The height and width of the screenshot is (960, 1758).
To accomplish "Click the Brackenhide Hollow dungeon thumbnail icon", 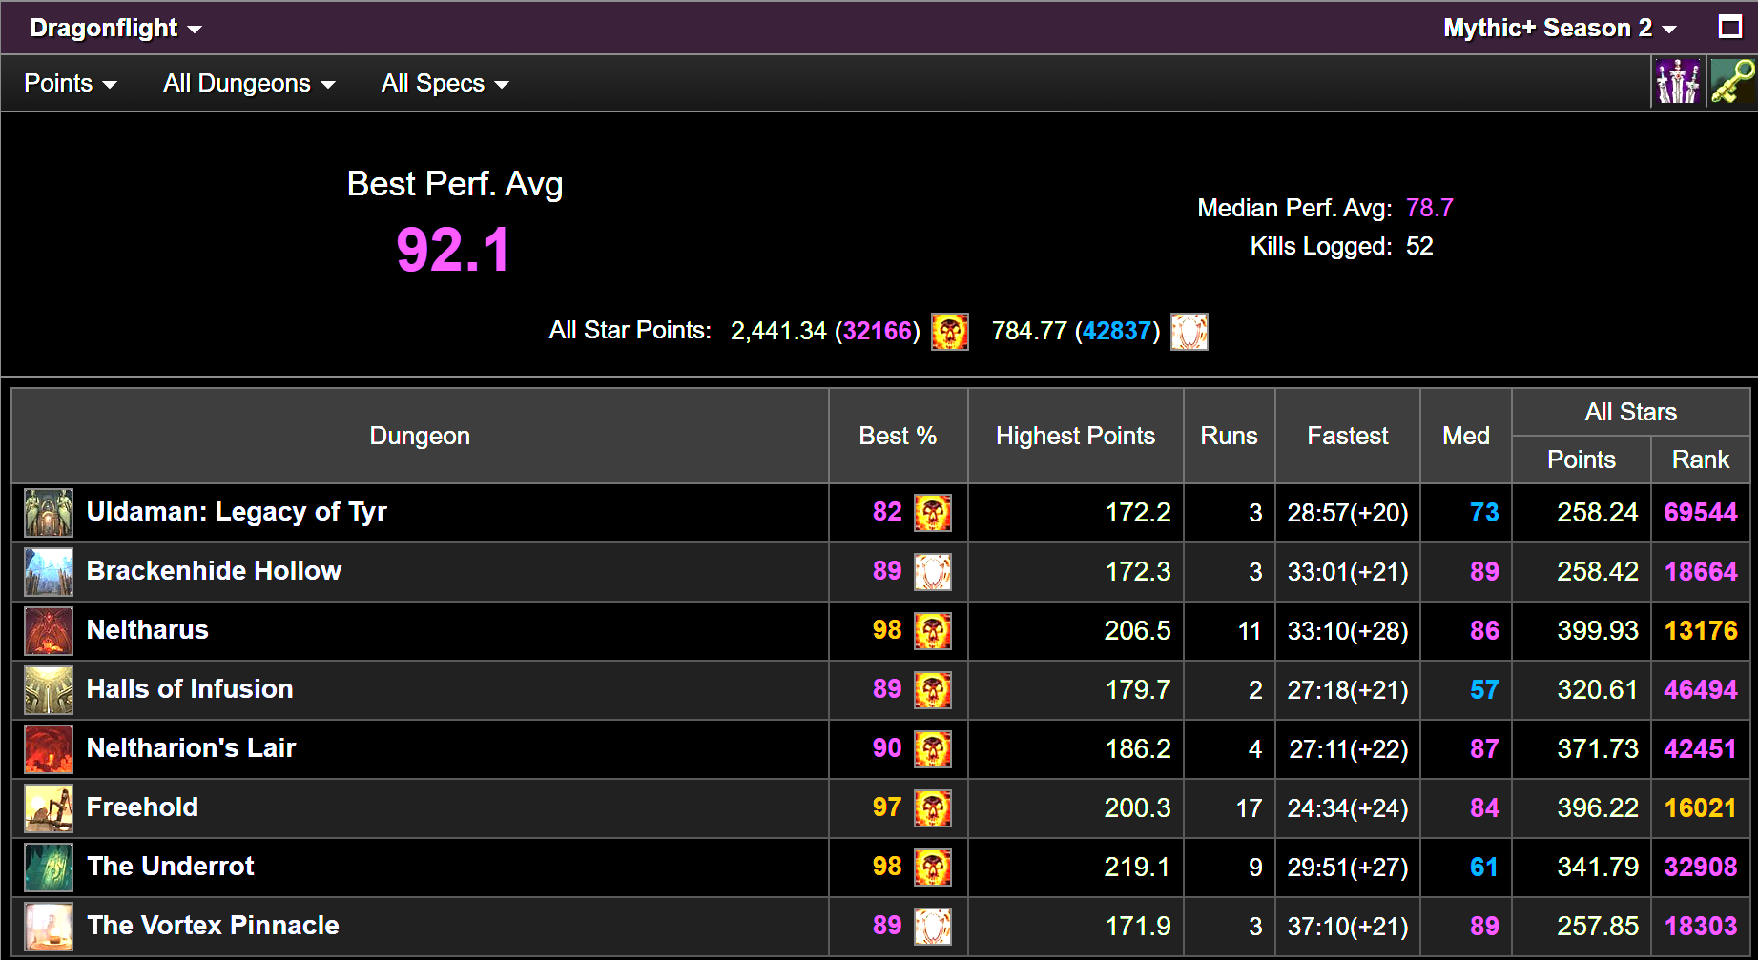I will point(49,572).
